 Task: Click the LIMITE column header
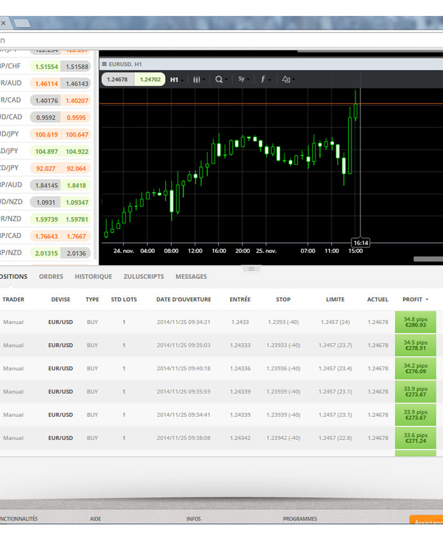(335, 299)
